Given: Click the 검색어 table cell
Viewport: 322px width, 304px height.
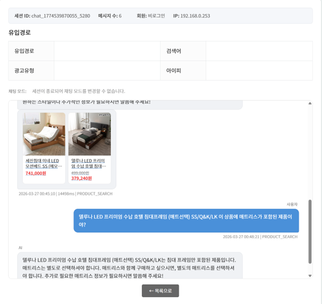Looking at the screenshot, I should 183,51.
